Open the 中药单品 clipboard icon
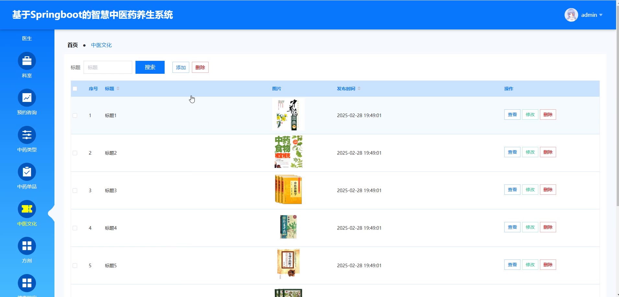The width and height of the screenshot is (619, 297). (27, 172)
